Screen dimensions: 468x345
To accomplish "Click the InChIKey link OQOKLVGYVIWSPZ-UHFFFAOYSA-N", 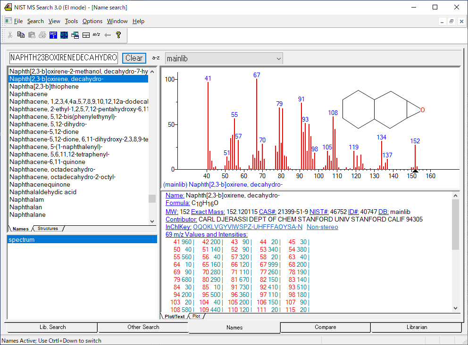I will (248, 227).
